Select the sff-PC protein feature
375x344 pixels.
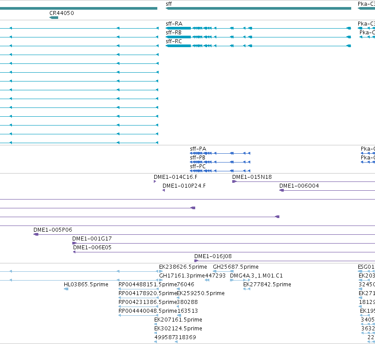pos(220,171)
